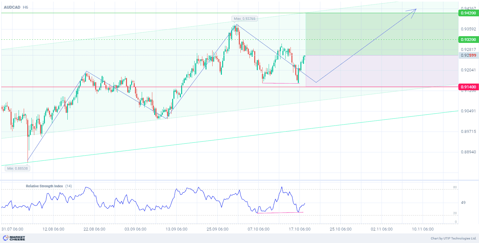Click the pink RSI divergence line

click(280, 213)
